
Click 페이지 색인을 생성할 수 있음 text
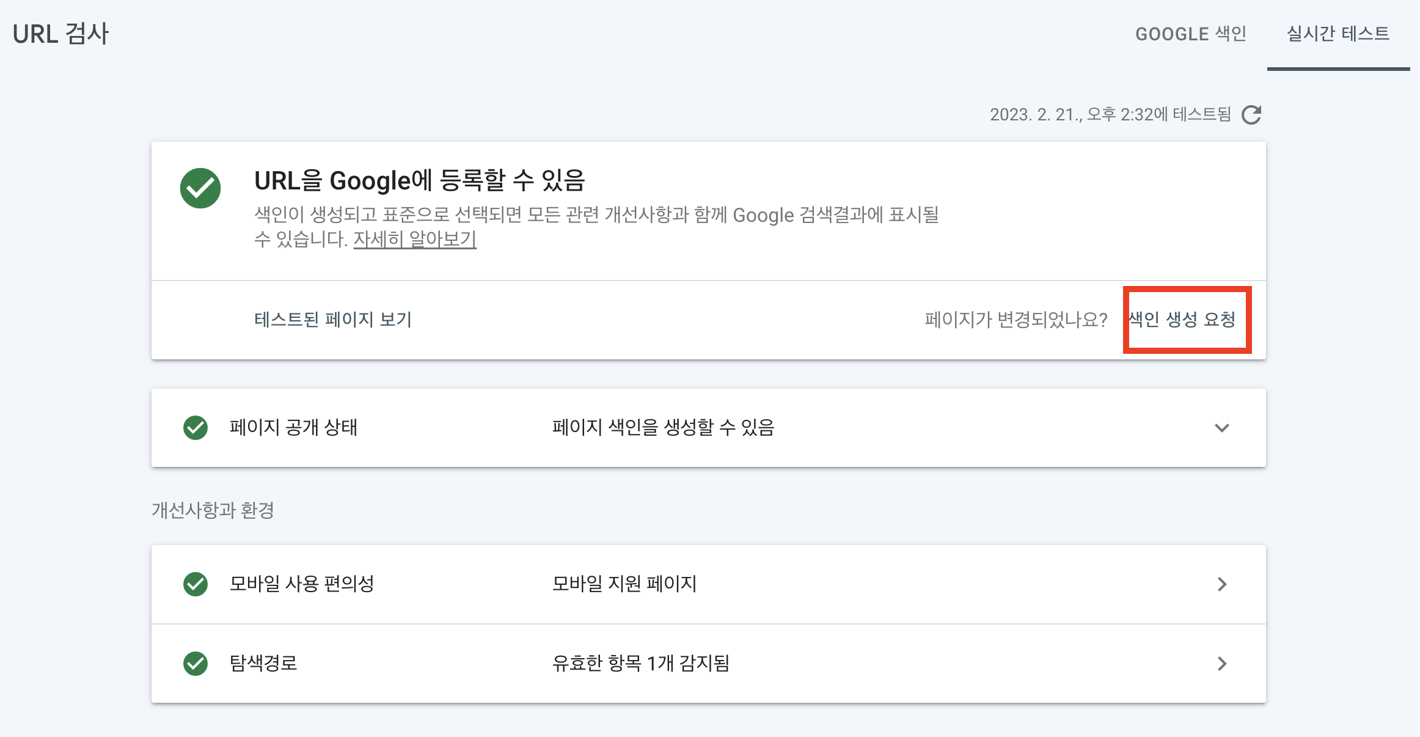pos(663,428)
